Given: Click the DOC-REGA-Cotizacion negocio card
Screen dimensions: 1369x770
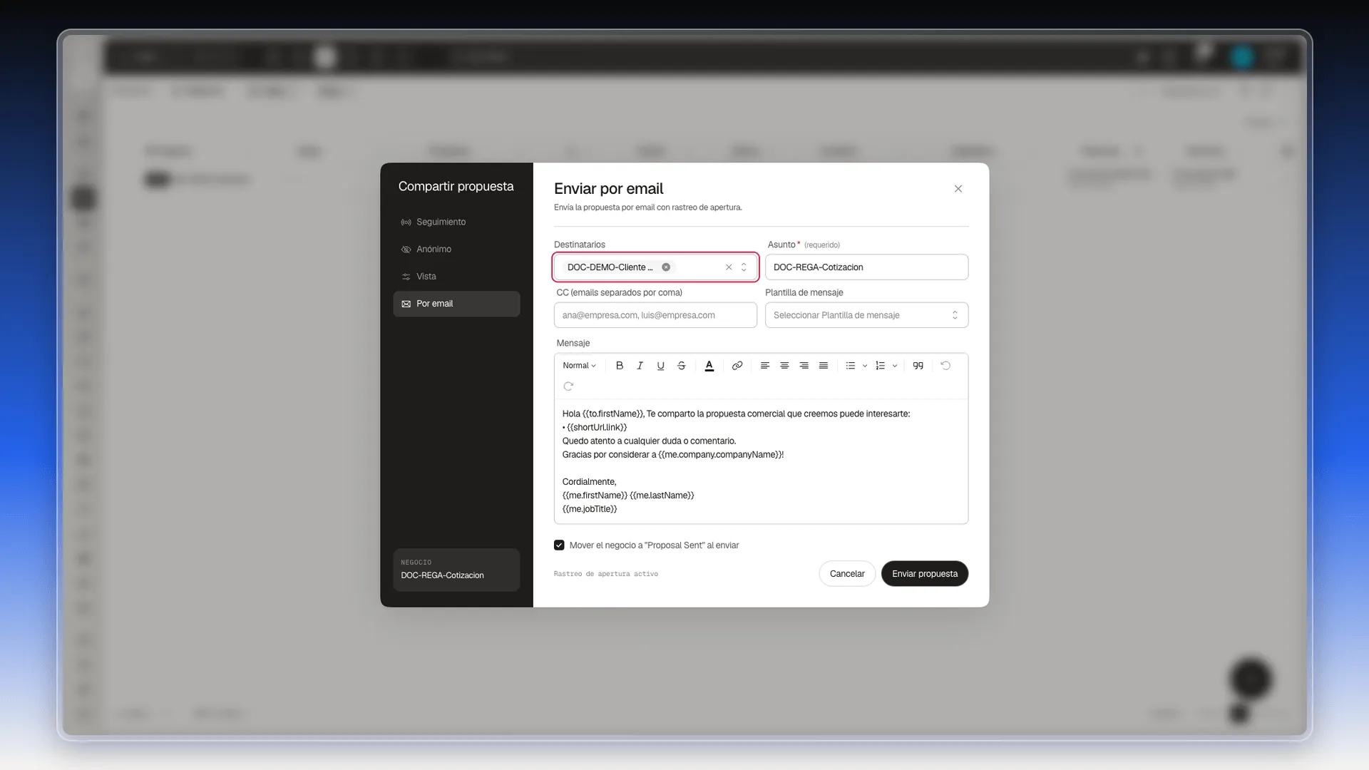Looking at the screenshot, I should point(456,570).
